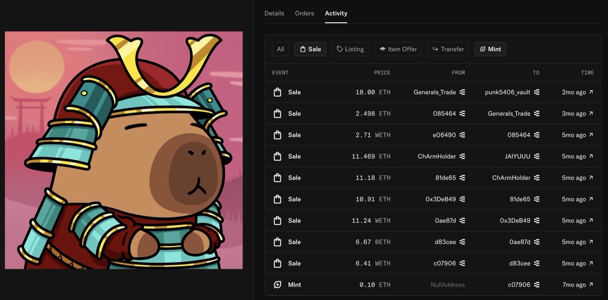The height and width of the screenshot is (300, 608).
Task: Open sender ChArmHolder in 11.469 ETH row
Action: (x=437, y=156)
